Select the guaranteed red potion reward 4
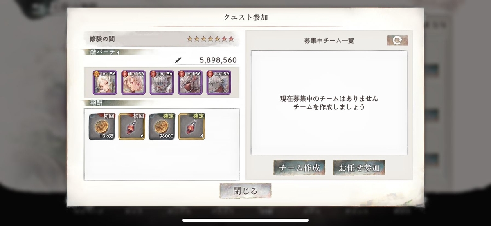491x226 pixels. 191,126
